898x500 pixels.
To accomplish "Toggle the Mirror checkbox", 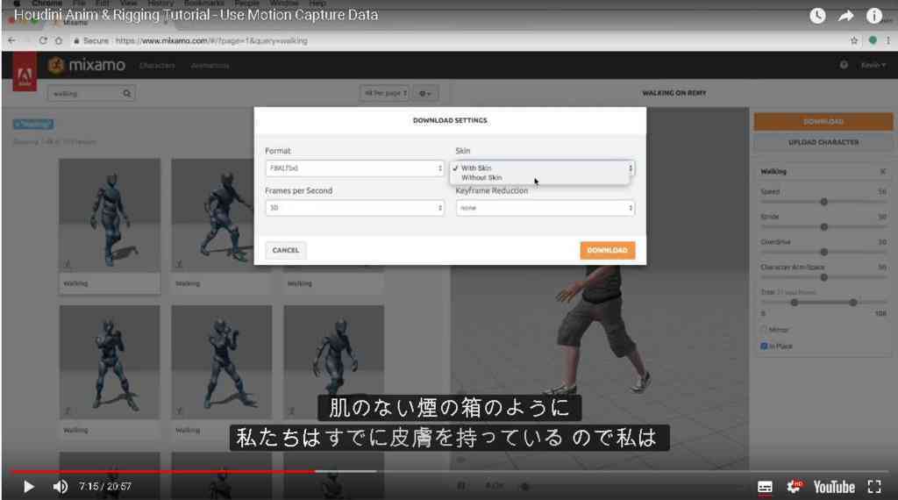I will (x=764, y=330).
